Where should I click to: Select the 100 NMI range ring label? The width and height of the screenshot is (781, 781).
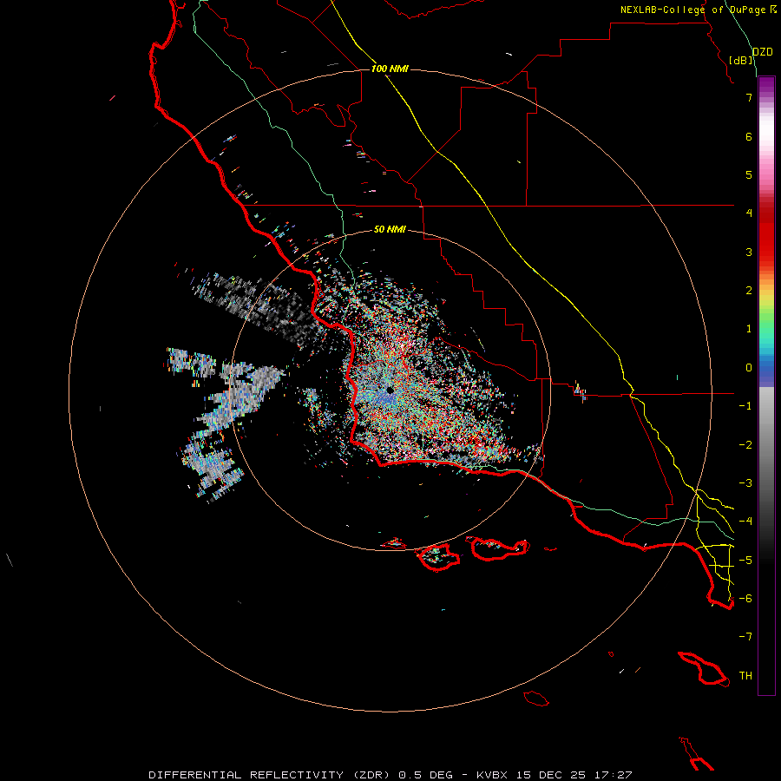(x=390, y=69)
